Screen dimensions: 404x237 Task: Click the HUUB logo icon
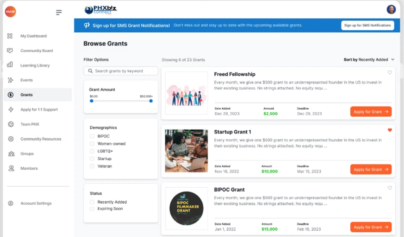tap(11, 12)
